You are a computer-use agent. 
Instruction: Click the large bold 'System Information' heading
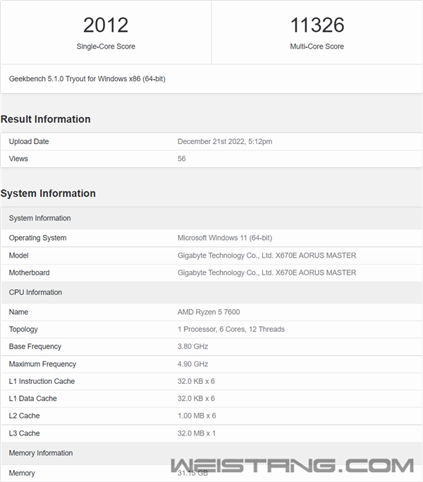tap(48, 193)
